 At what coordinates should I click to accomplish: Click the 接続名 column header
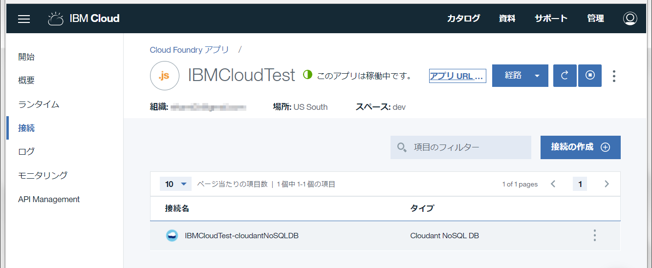pos(177,208)
